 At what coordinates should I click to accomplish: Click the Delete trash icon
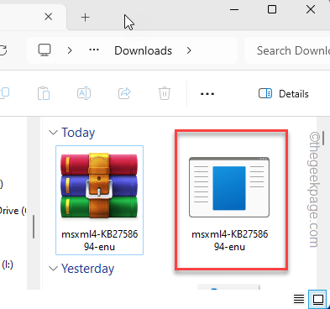[x=165, y=93]
